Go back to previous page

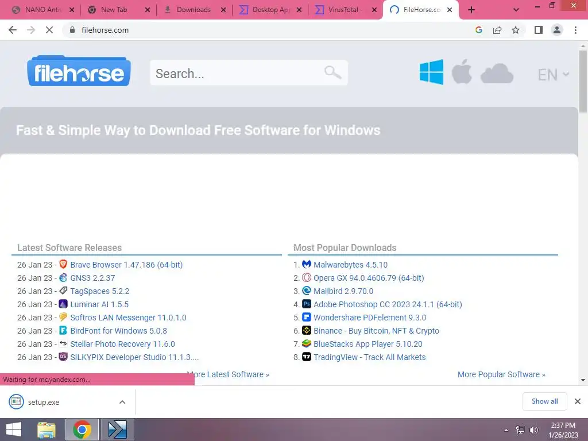point(13,30)
